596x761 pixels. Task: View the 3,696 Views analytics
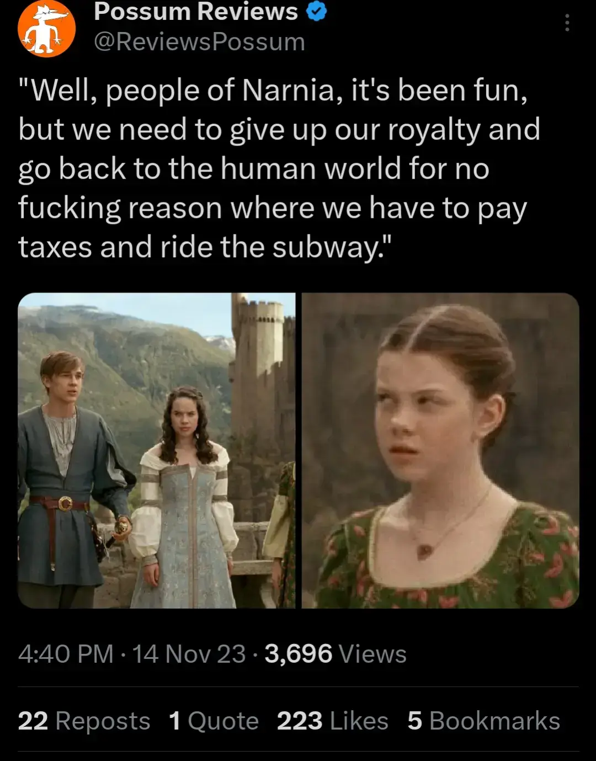pyautogui.click(x=336, y=654)
